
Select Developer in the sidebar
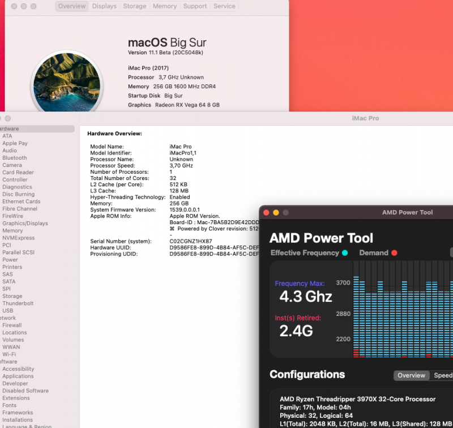[15, 383]
